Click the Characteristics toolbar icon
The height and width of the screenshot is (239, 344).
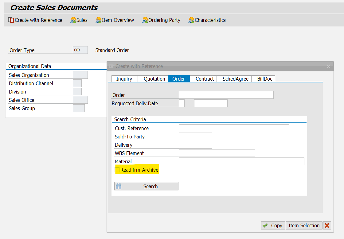pos(191,20)
